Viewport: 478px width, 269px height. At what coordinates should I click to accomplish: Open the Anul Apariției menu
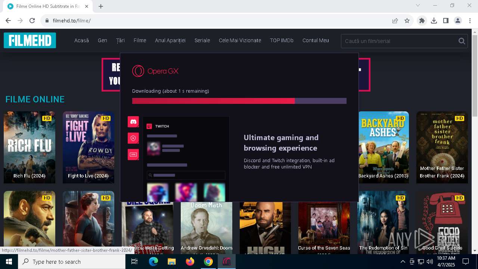coord(170,40)
